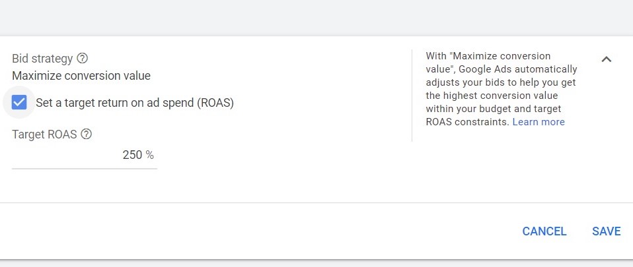Click the Target ROAS help question-mark icon
The image size is (633, 267).
[86, 134]
